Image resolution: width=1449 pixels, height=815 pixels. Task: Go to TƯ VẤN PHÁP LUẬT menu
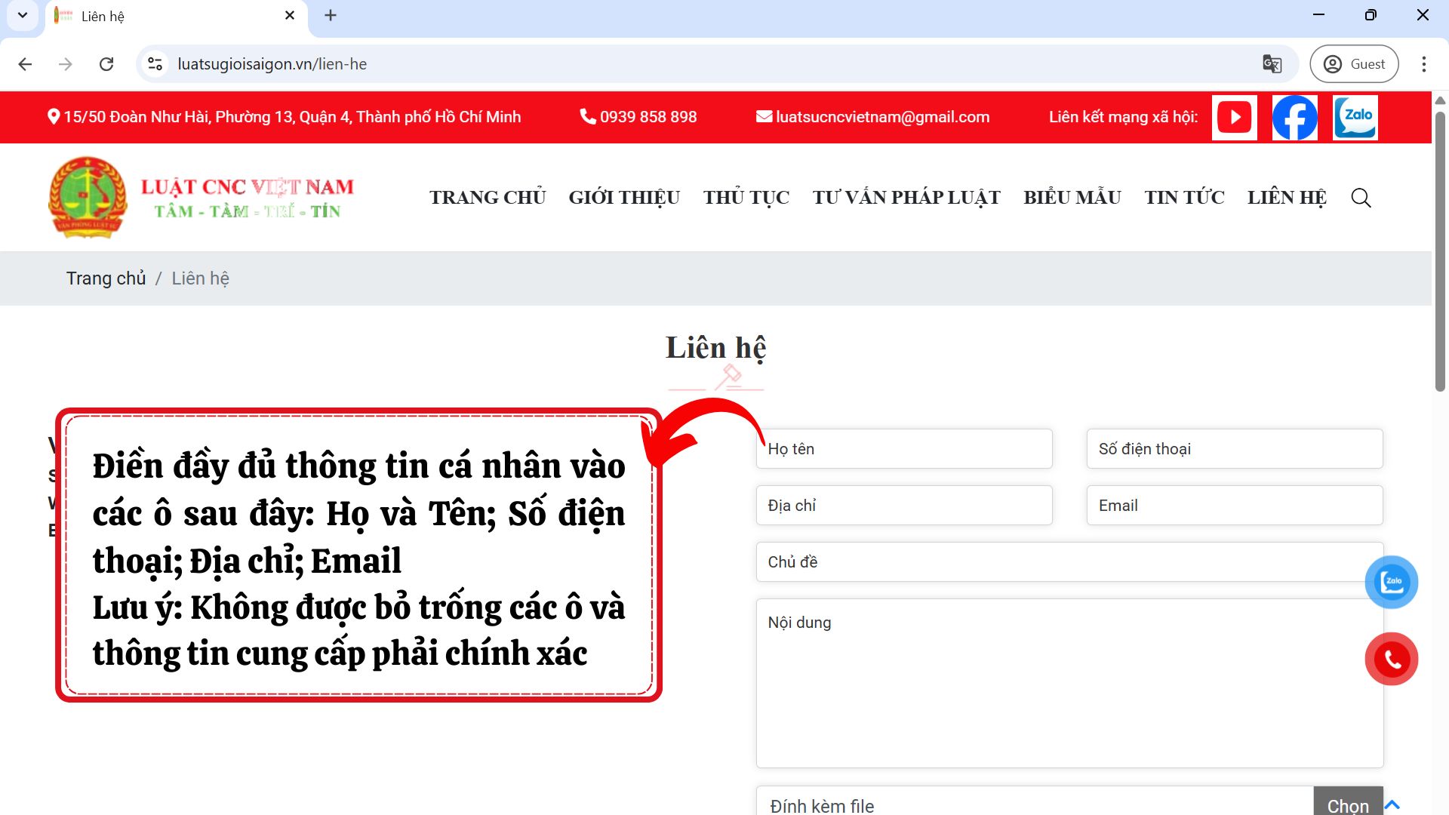(x=906, y=198)
